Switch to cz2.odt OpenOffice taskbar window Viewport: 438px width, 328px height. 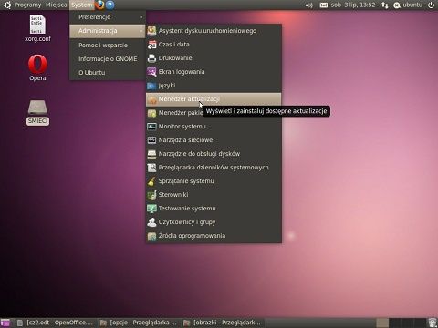pos(55,323)
